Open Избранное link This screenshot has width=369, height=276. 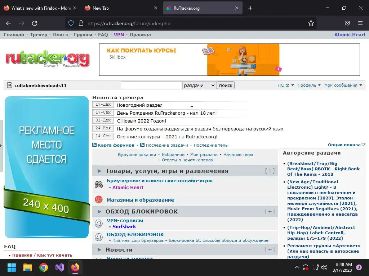pos(173,155)
